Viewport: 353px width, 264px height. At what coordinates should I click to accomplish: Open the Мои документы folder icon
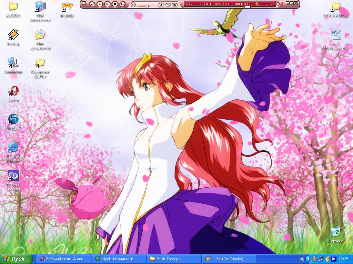click(x=40, y=40)
